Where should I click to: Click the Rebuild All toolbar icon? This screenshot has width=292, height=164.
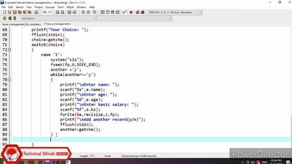(x=118, y=12)
